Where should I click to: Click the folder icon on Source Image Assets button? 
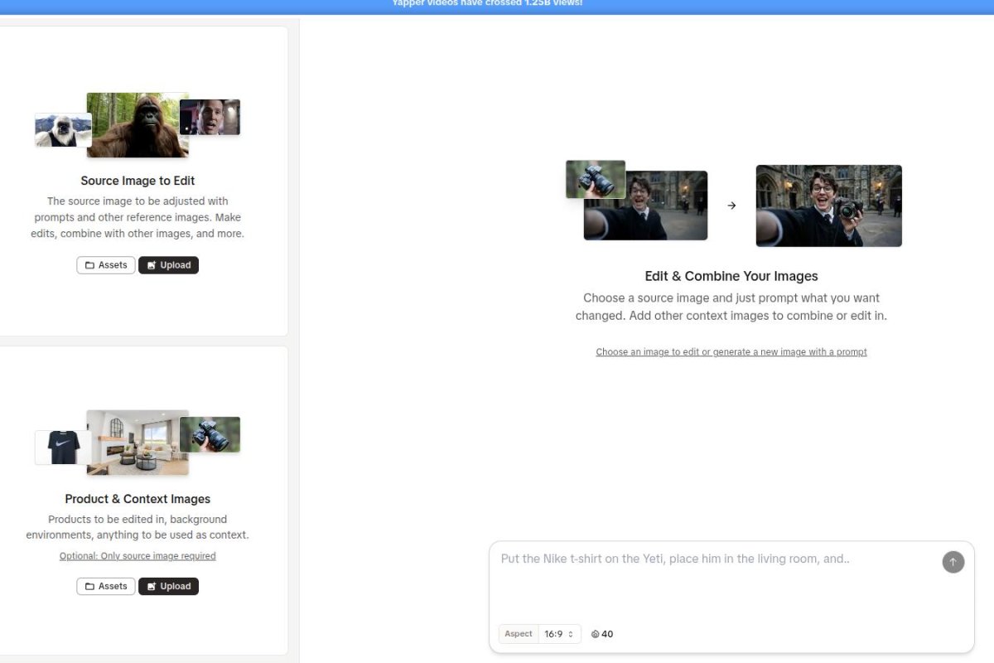tap(89, 264)
